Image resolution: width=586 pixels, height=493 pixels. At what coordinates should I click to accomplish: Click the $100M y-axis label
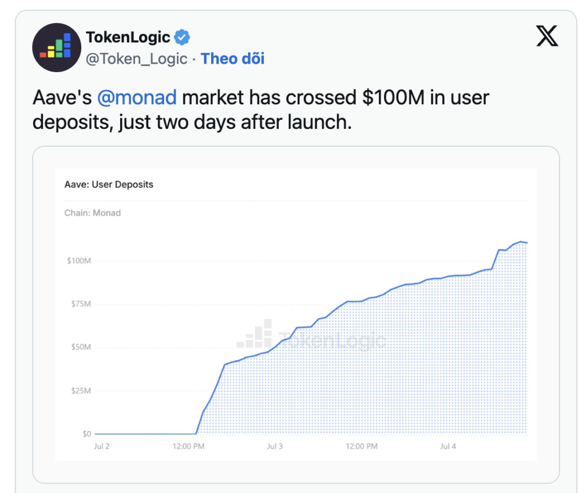click(79, 261)
